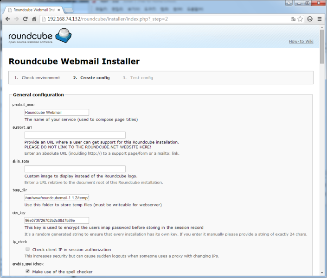
Task: Minimize the browser window
Action: tap(299, 3)
